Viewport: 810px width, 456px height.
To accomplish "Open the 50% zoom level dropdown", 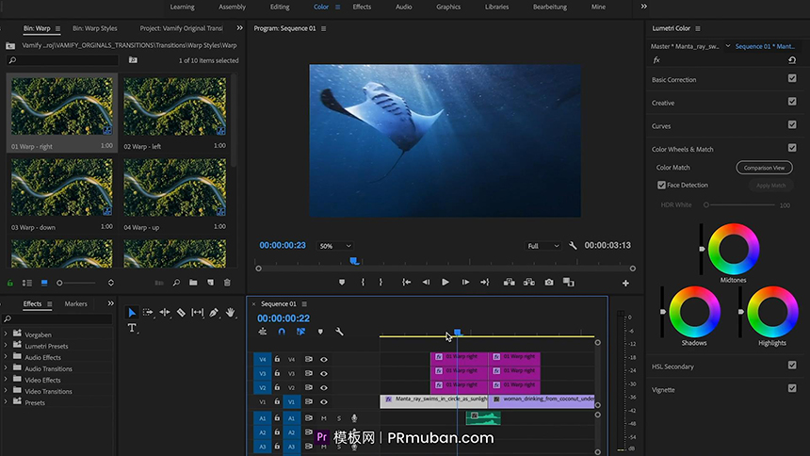I will 334,246.
